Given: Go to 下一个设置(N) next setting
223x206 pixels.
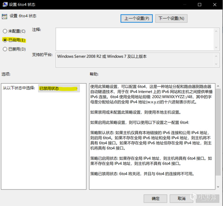Looking at the screenshot, I should [171, 18].
